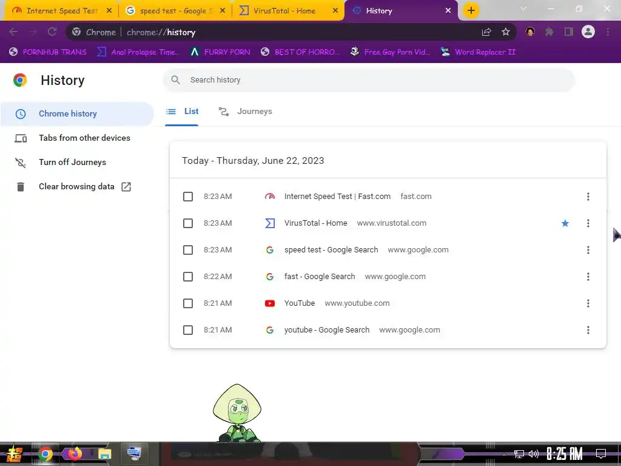Screen dimensions: 621x466
Task: Click the volume speaker tray icon
Action: point(534,454)
